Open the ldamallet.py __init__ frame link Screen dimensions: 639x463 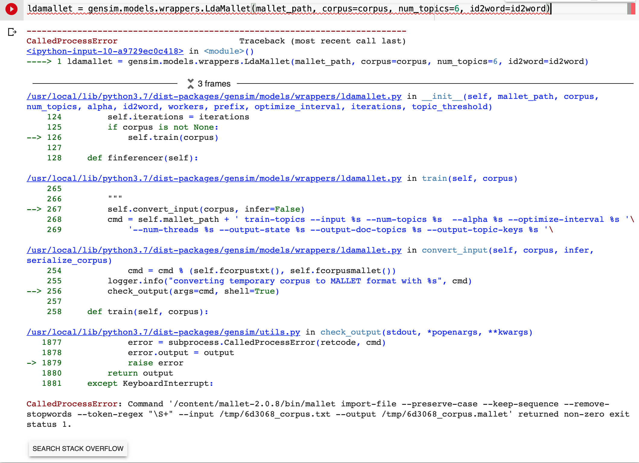pos(214,96)
